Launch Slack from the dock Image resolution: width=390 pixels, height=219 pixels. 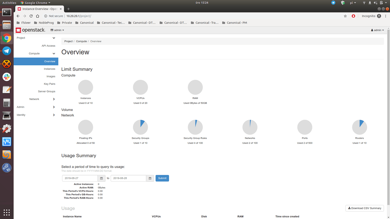6,77
